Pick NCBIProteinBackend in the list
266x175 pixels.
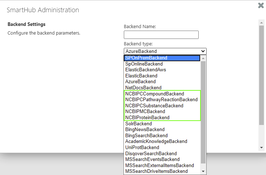[147, 118]
